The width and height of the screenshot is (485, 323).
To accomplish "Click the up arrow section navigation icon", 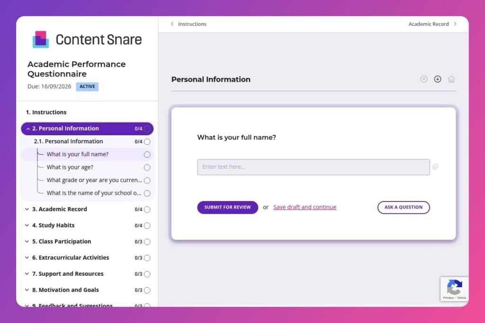I will [x=424, y=79].
